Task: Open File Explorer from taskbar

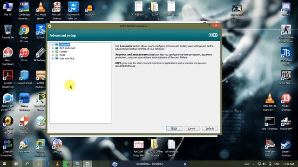Action: pyautogui.click(x=17, y=164)
